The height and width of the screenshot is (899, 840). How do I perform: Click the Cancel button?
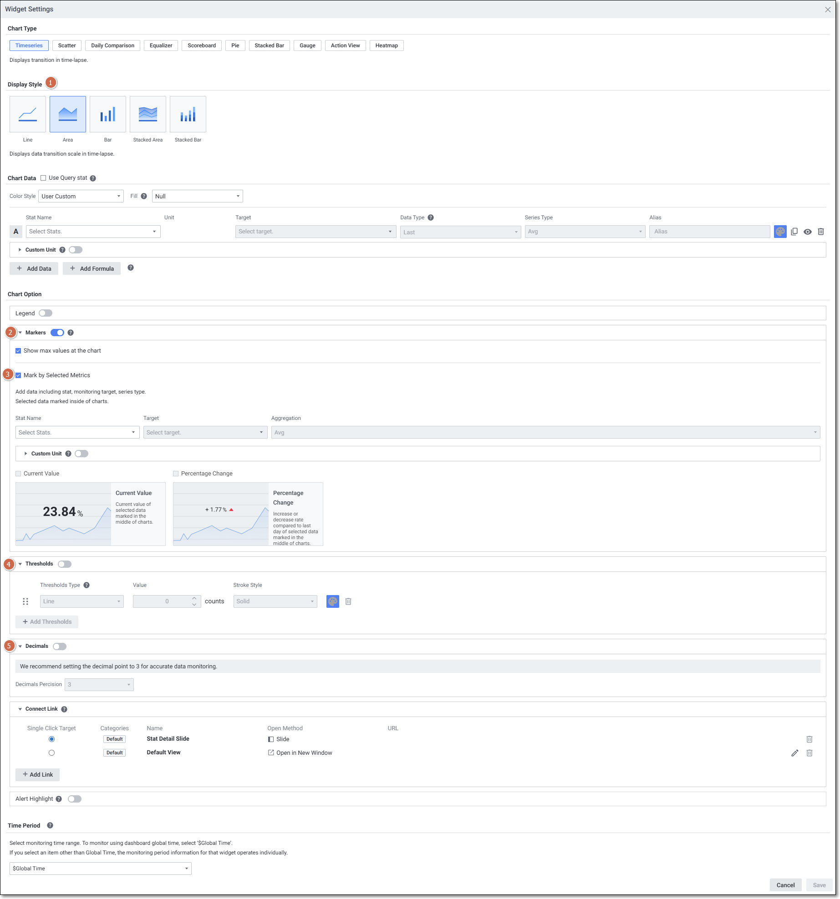pyautogui.click(x=785, y=885)
